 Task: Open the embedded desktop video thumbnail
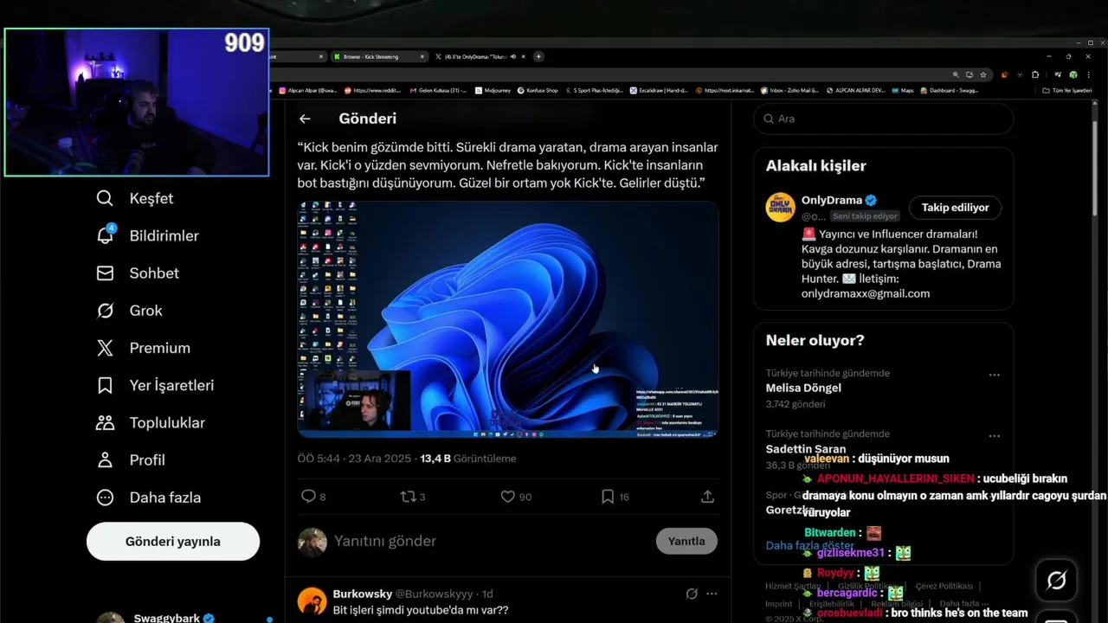508,319
